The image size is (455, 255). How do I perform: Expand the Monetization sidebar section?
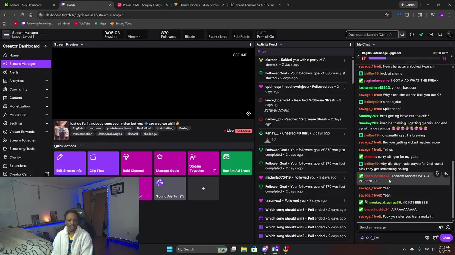[x=47, y=106]
